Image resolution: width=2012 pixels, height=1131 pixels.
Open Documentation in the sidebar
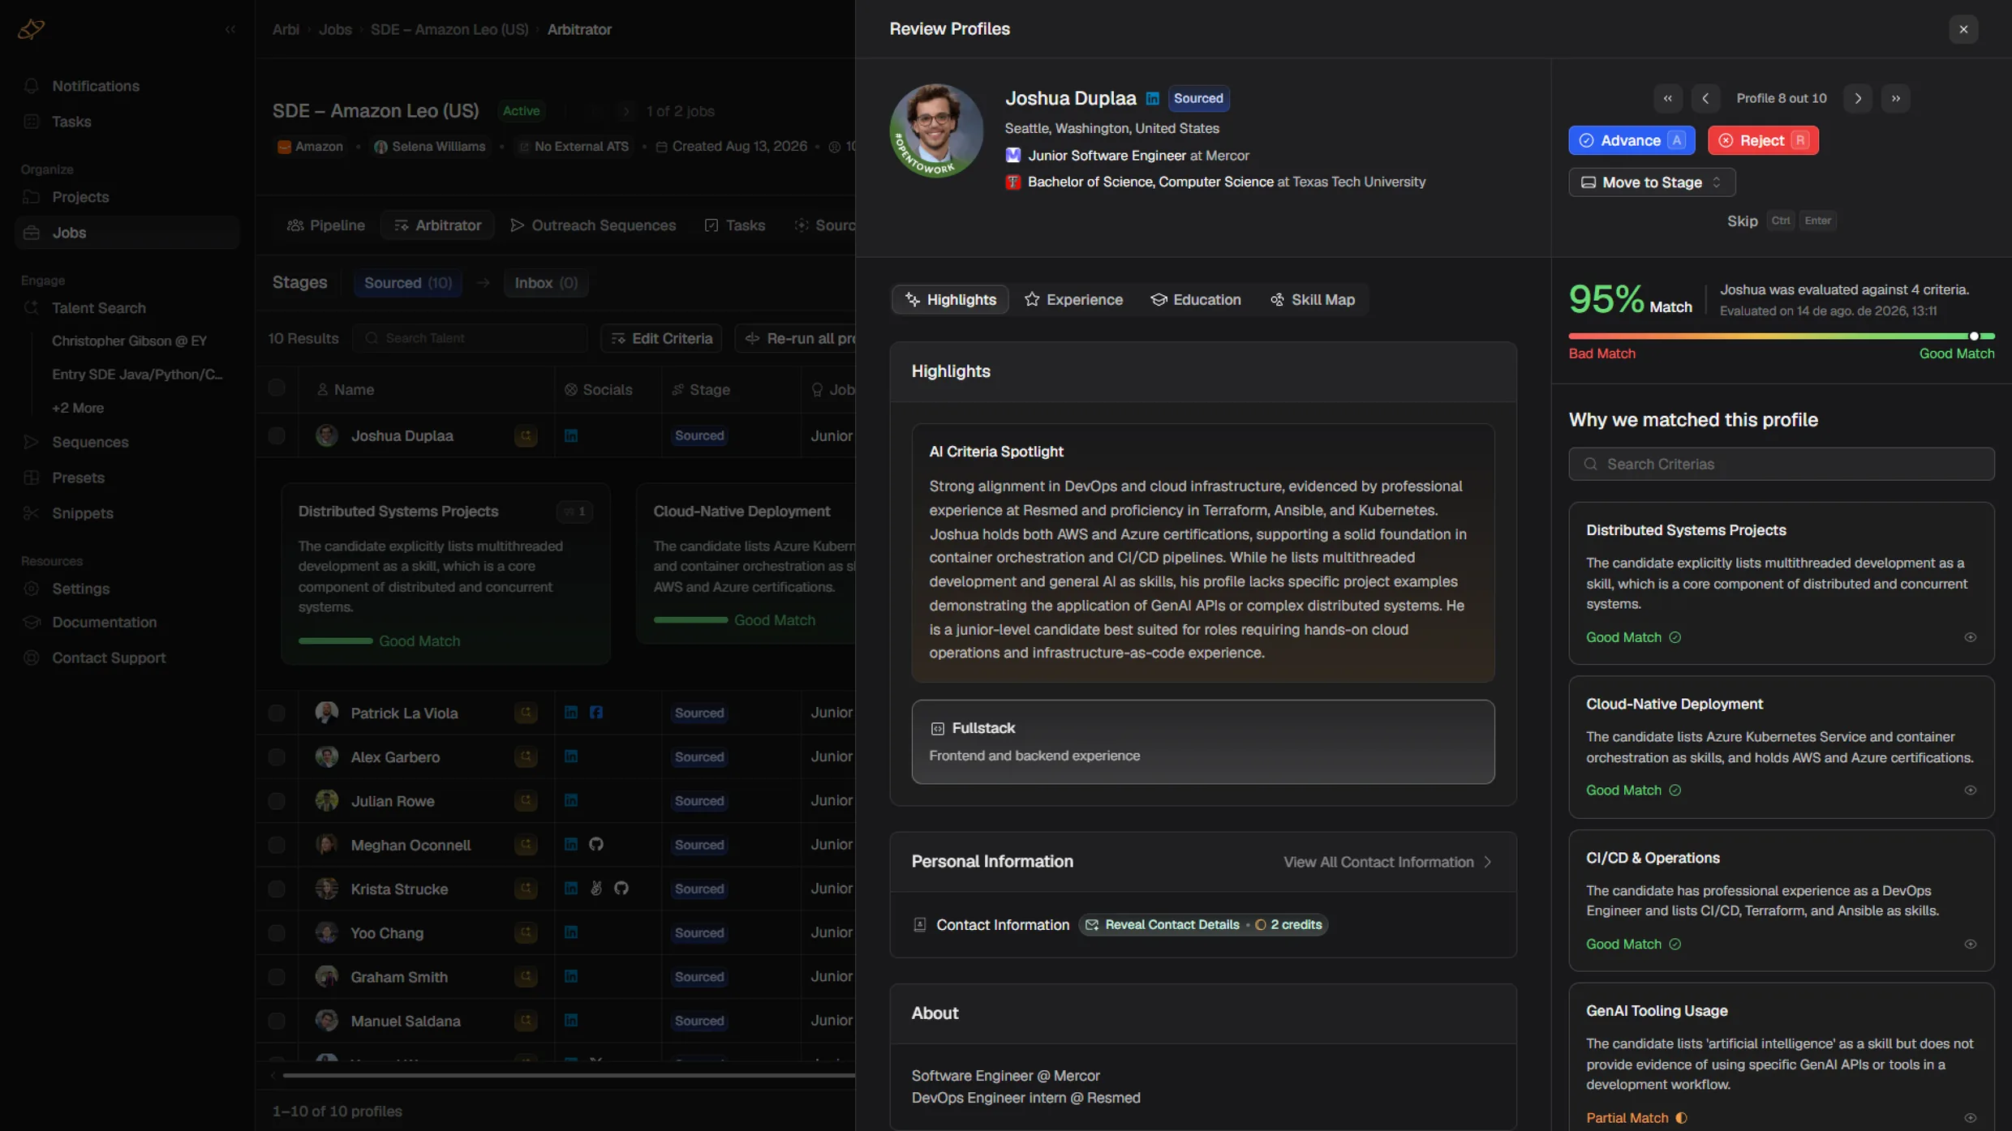tap(104, 622)
